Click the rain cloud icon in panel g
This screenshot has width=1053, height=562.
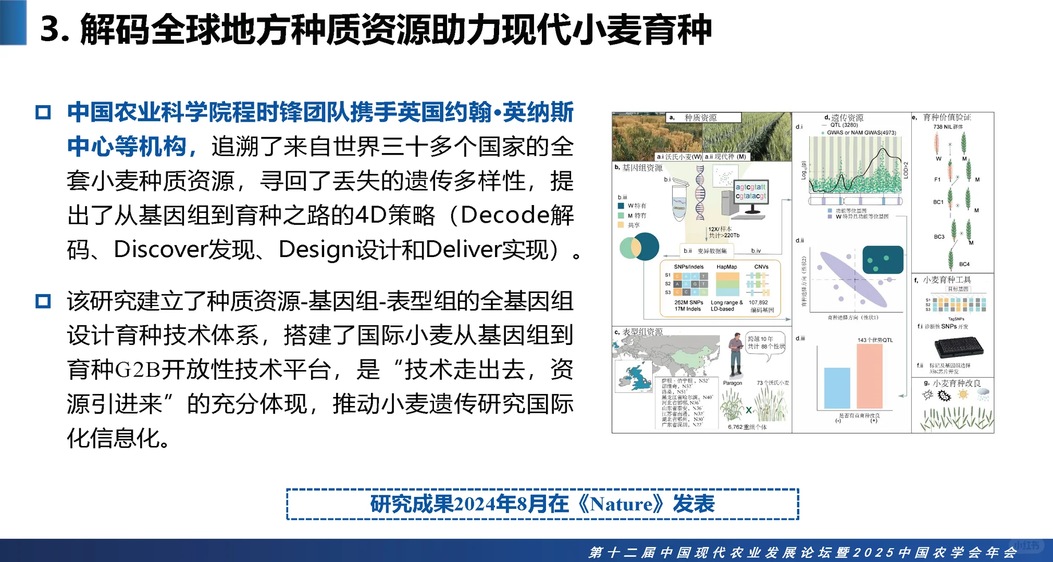coord(984,395)
